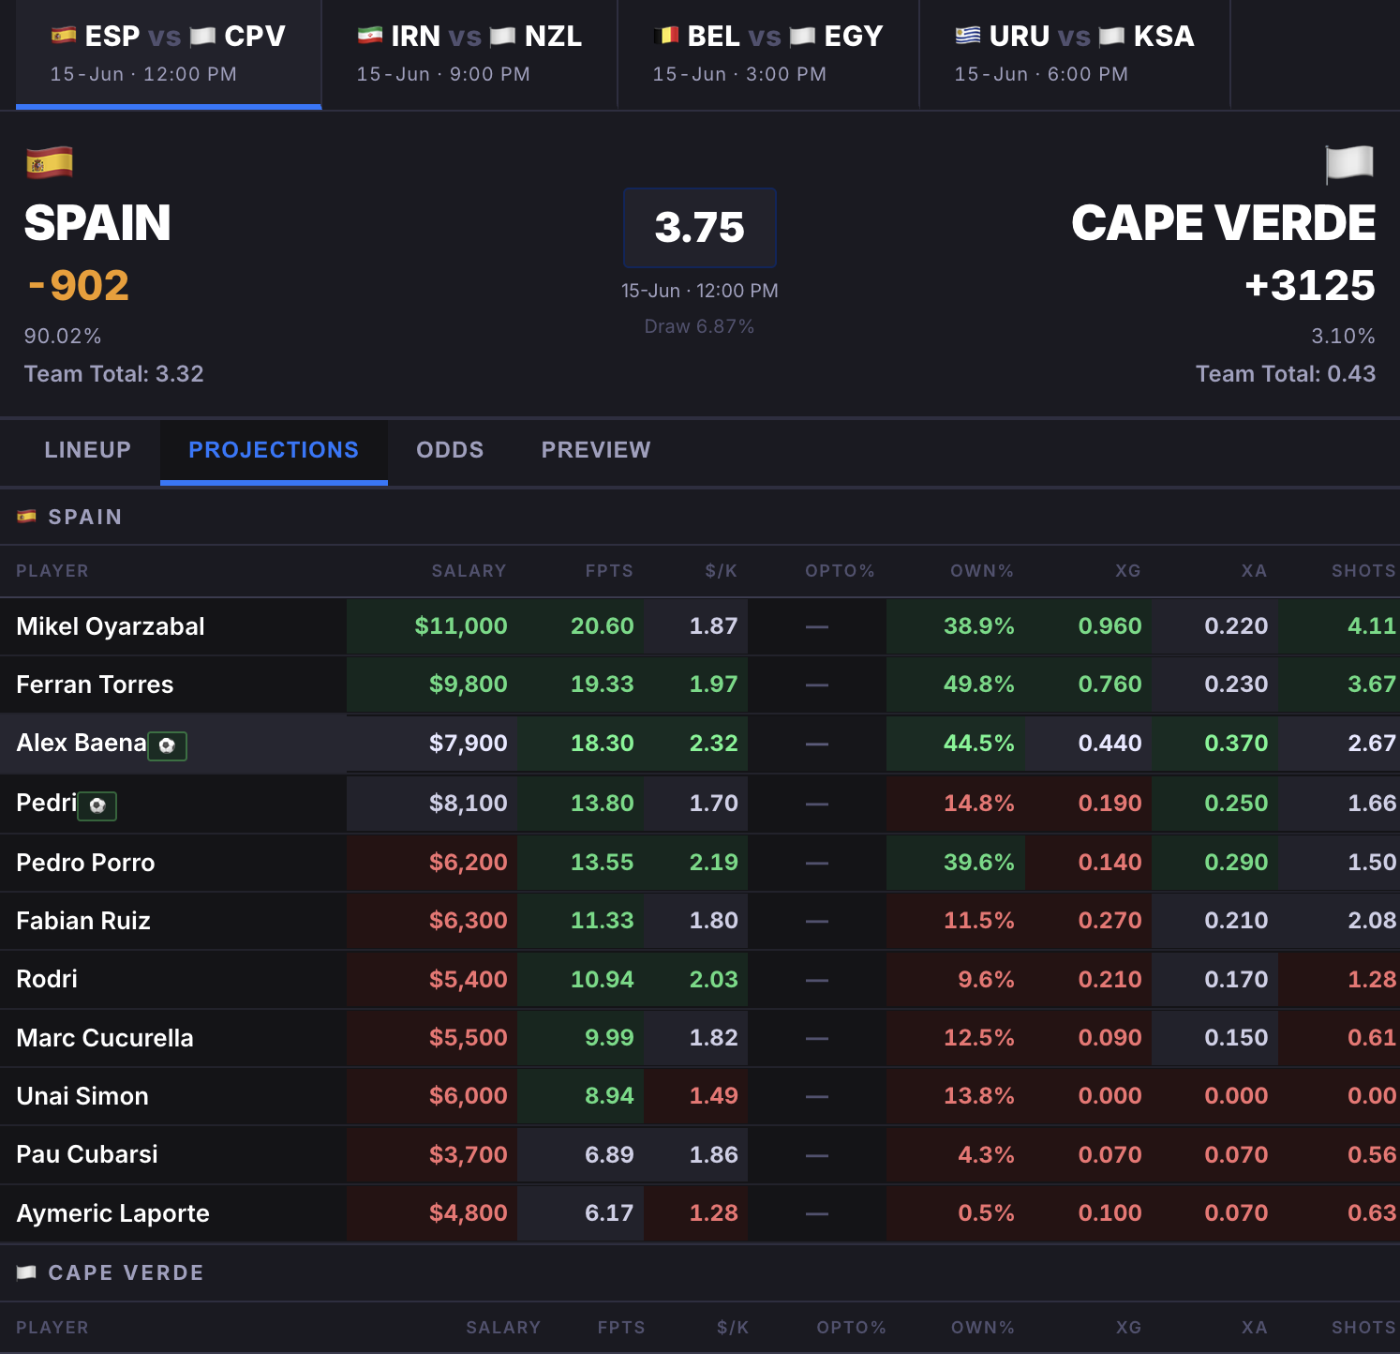Click Ferran Torres's 49.8% ownership value

(978, 685)
